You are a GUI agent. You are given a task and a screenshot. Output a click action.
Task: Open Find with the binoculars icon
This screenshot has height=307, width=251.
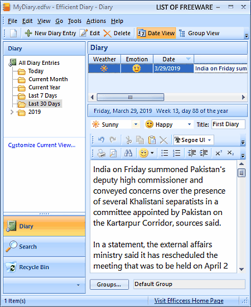(128, 153)
